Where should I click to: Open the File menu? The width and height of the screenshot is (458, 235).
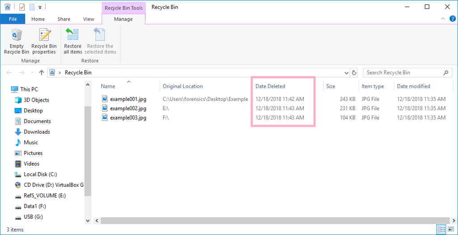point(13,19)
